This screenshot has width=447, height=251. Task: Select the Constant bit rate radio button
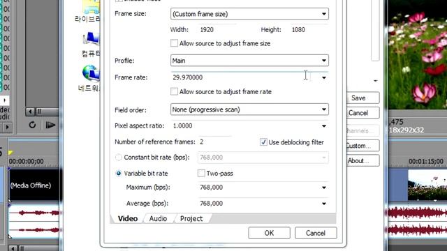pyautogui.click(x=119, y=158)
